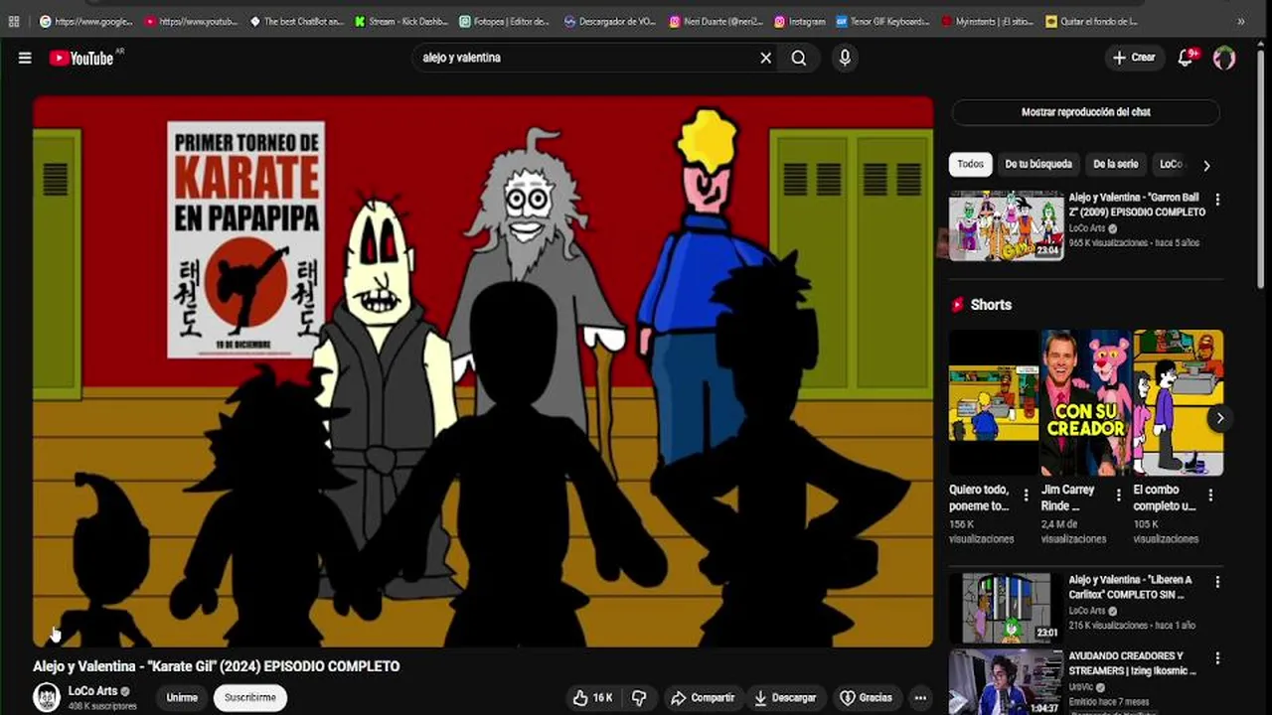Open LoCo Arts channel under Garron Ball Z
1272x715 pixels.
click(x=1087, y=228)
